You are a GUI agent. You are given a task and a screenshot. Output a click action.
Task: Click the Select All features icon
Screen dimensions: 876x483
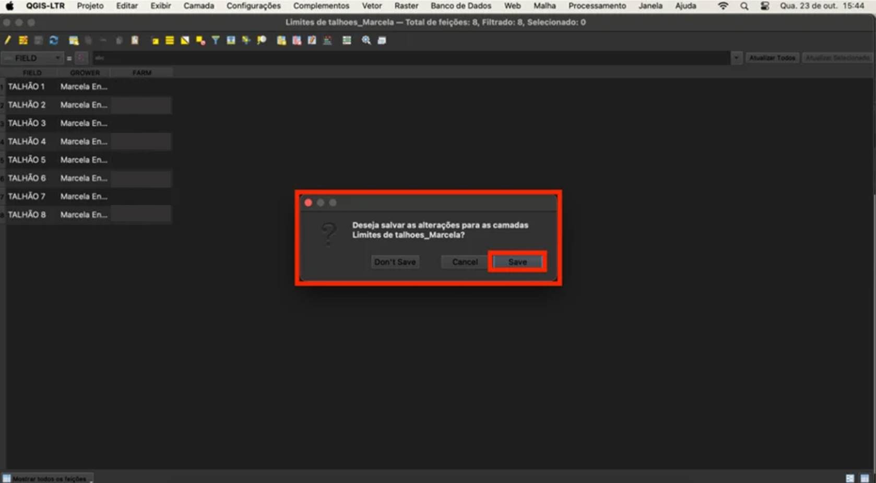click(x=170, y=40)
